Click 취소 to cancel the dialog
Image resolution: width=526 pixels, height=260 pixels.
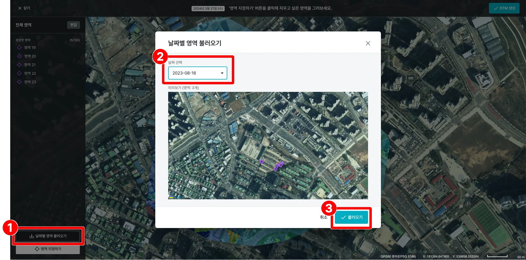click(x=323, y=217)
